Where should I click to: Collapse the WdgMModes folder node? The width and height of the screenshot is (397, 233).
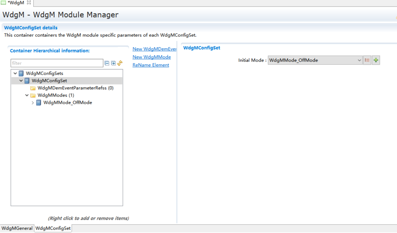(27, 95)
